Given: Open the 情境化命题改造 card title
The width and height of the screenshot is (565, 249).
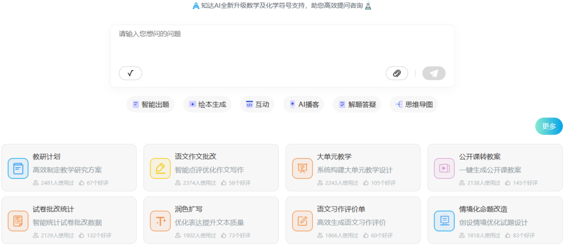Looking at the screenshot, I should click(483, 209).
